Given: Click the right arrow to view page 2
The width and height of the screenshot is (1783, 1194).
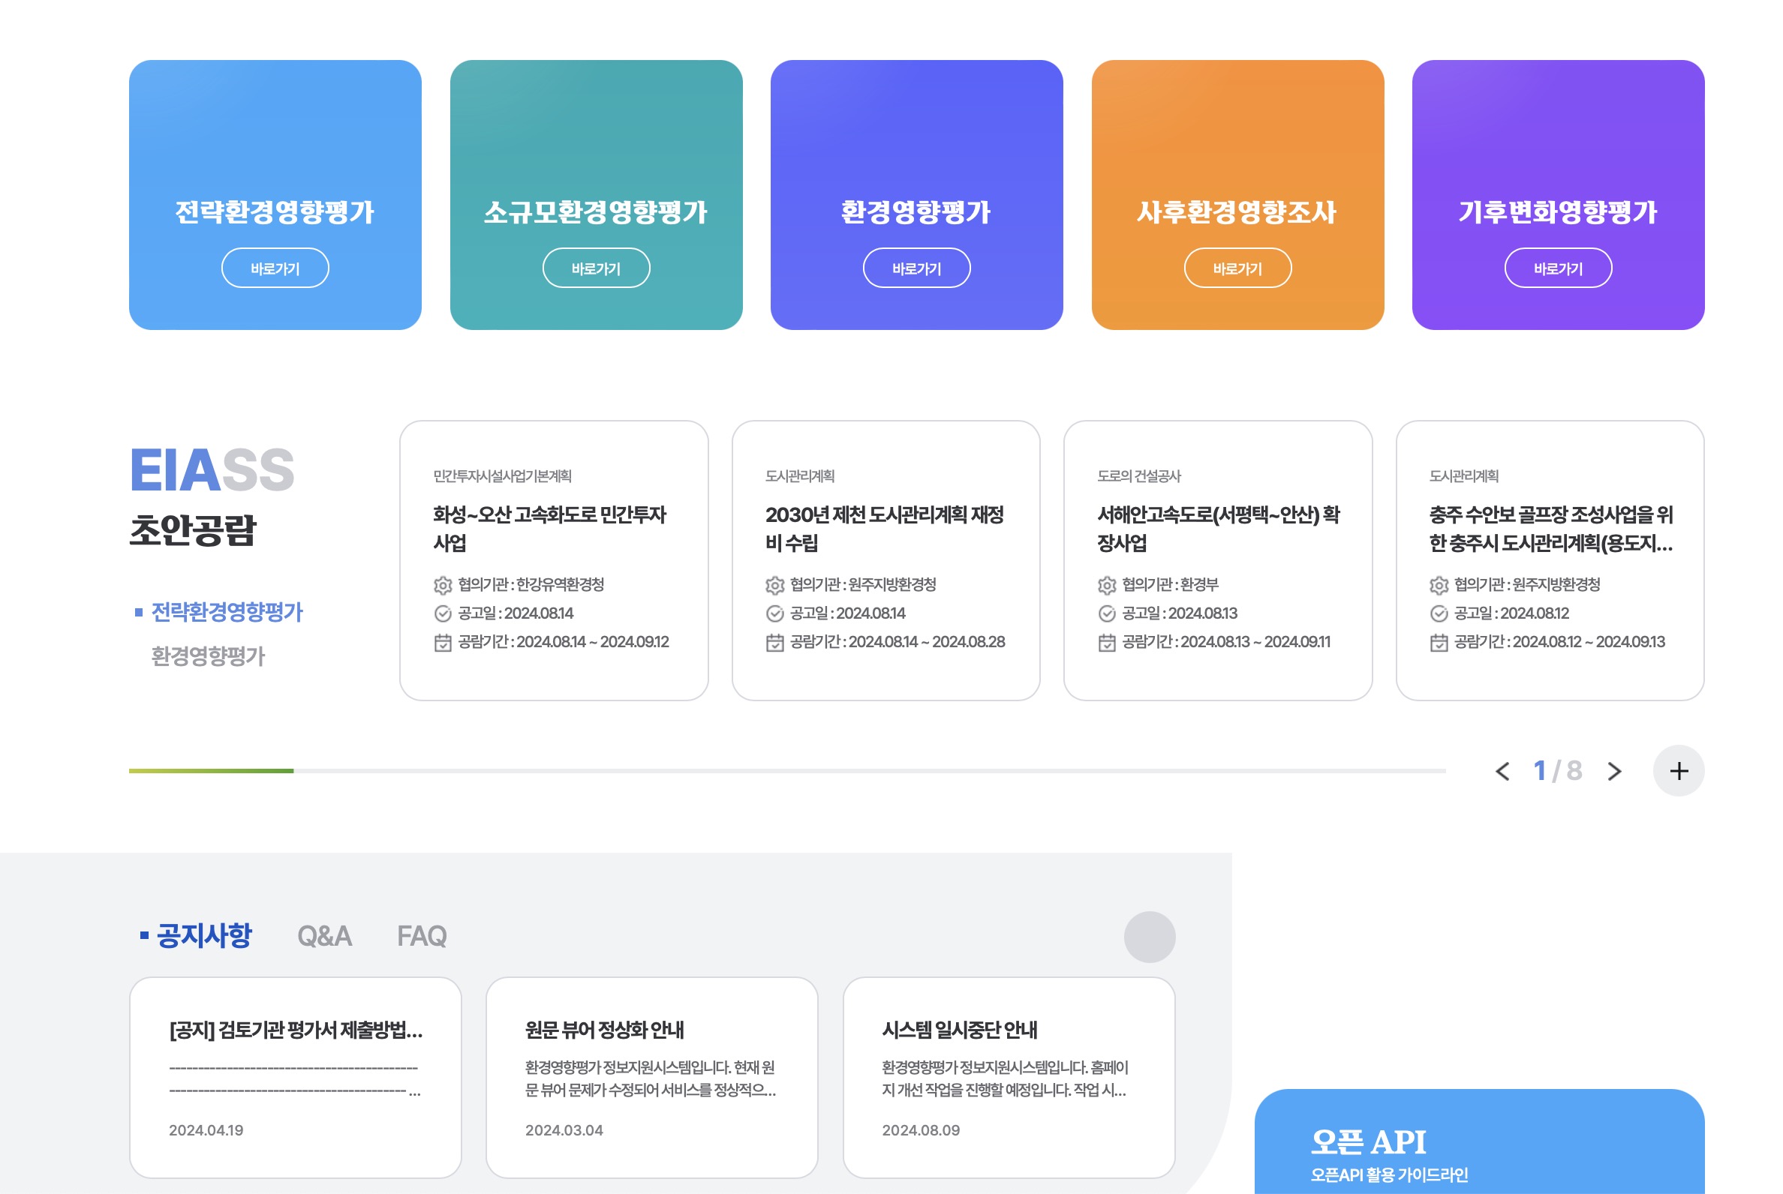Looking at the screenshot, I should click(1615, 772).
